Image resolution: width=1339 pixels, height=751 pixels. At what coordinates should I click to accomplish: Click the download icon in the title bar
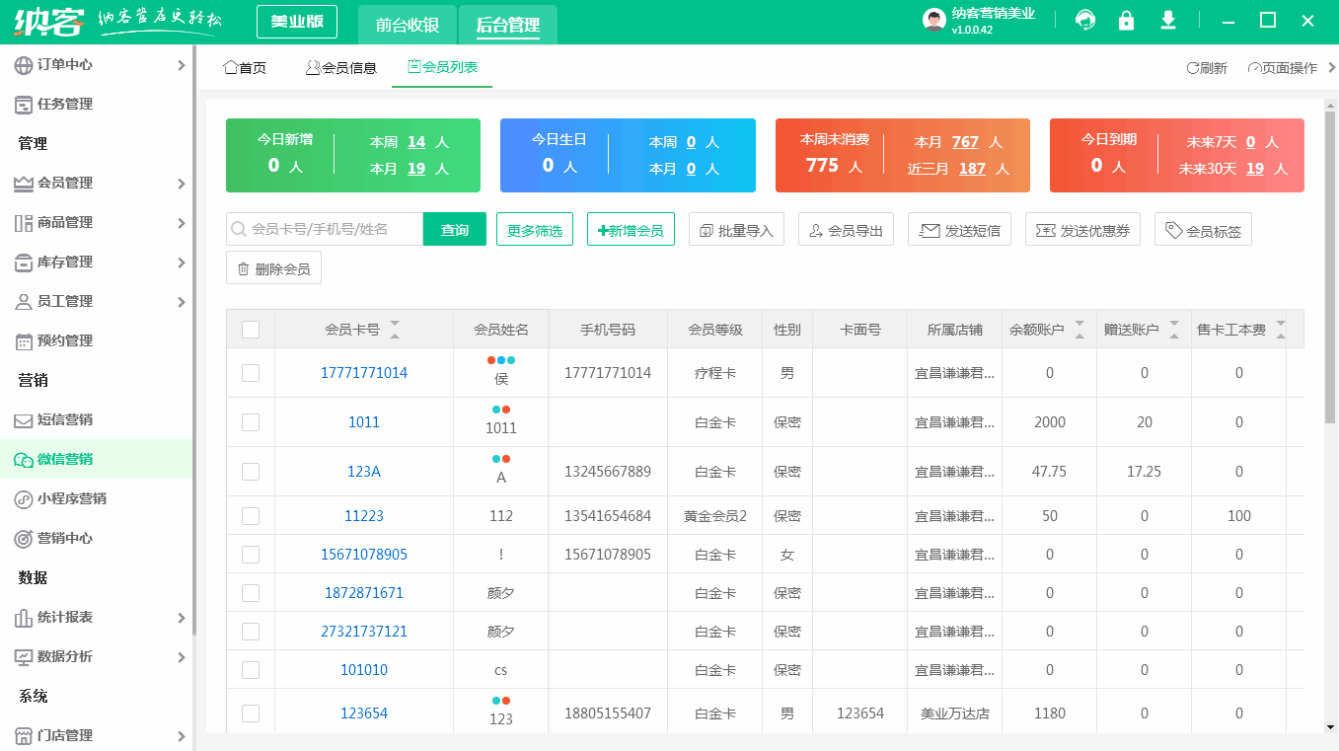[1167, 20]
